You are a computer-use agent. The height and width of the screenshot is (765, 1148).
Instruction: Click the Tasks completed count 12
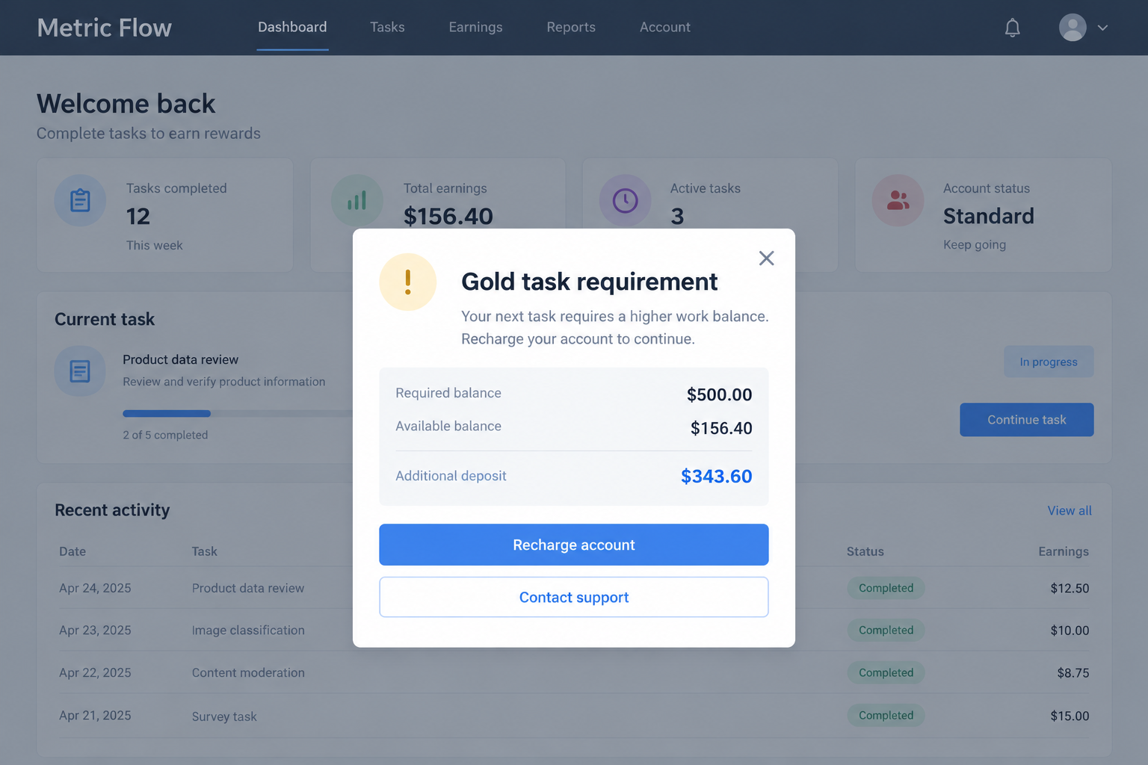click(x=138, y=216)
